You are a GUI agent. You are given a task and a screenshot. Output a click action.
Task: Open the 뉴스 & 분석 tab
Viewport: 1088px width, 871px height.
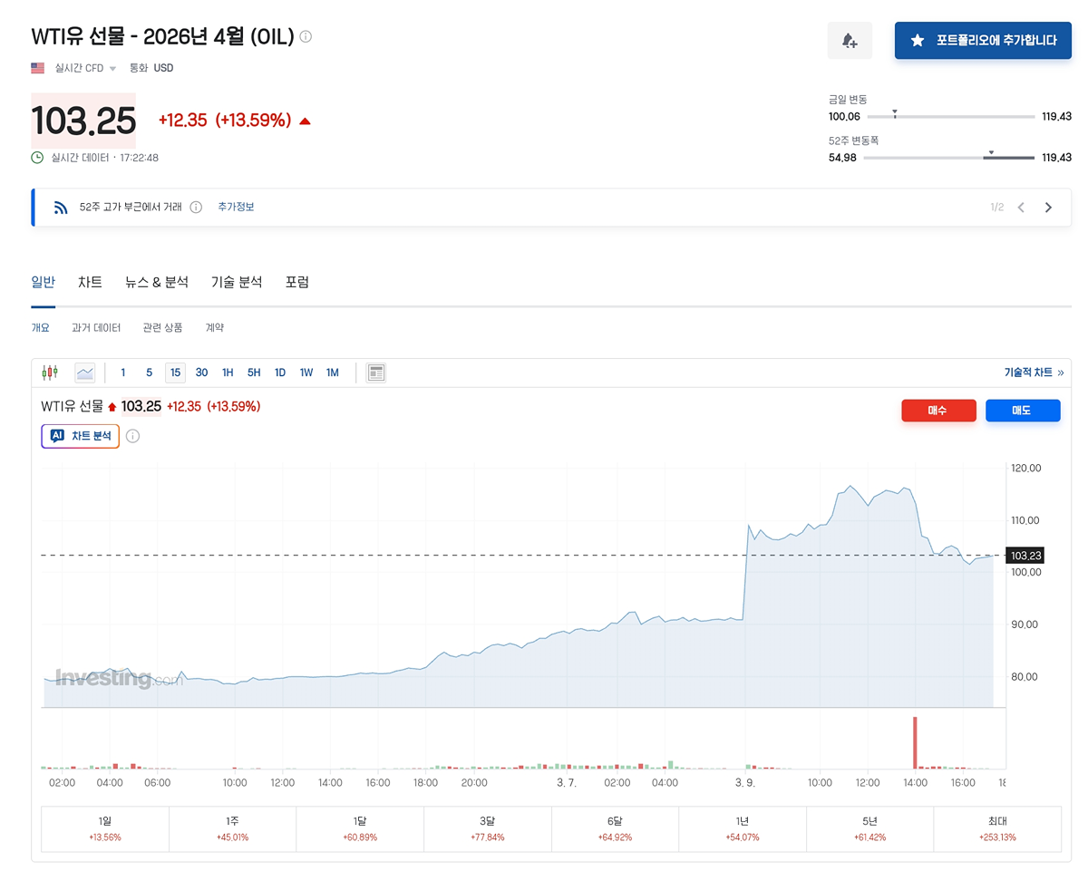[x=157, y=282]
